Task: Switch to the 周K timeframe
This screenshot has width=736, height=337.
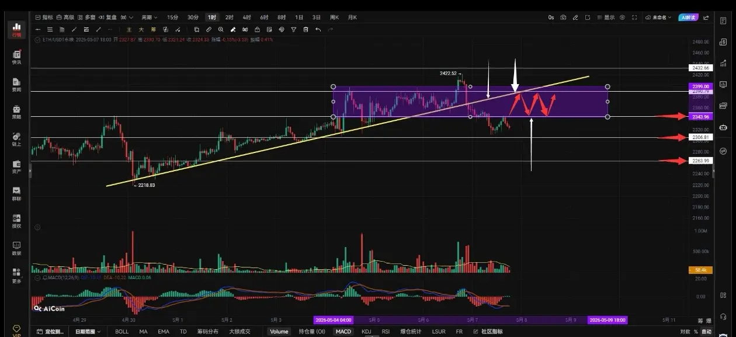Action: click(334, 18)
